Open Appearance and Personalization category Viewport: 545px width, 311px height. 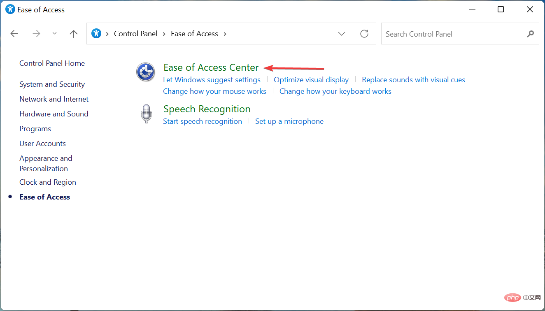coord(46,163)
